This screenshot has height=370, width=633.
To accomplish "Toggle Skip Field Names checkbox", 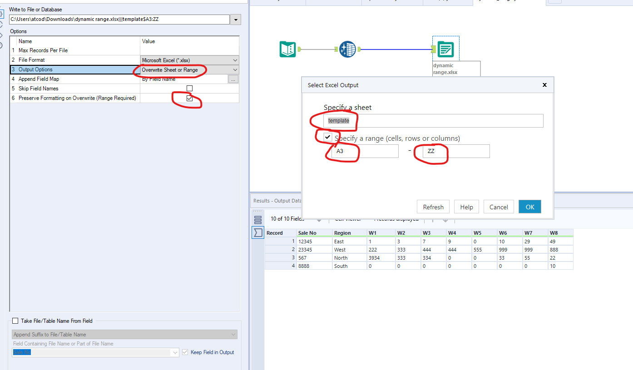I will click(x=189, y=89).
